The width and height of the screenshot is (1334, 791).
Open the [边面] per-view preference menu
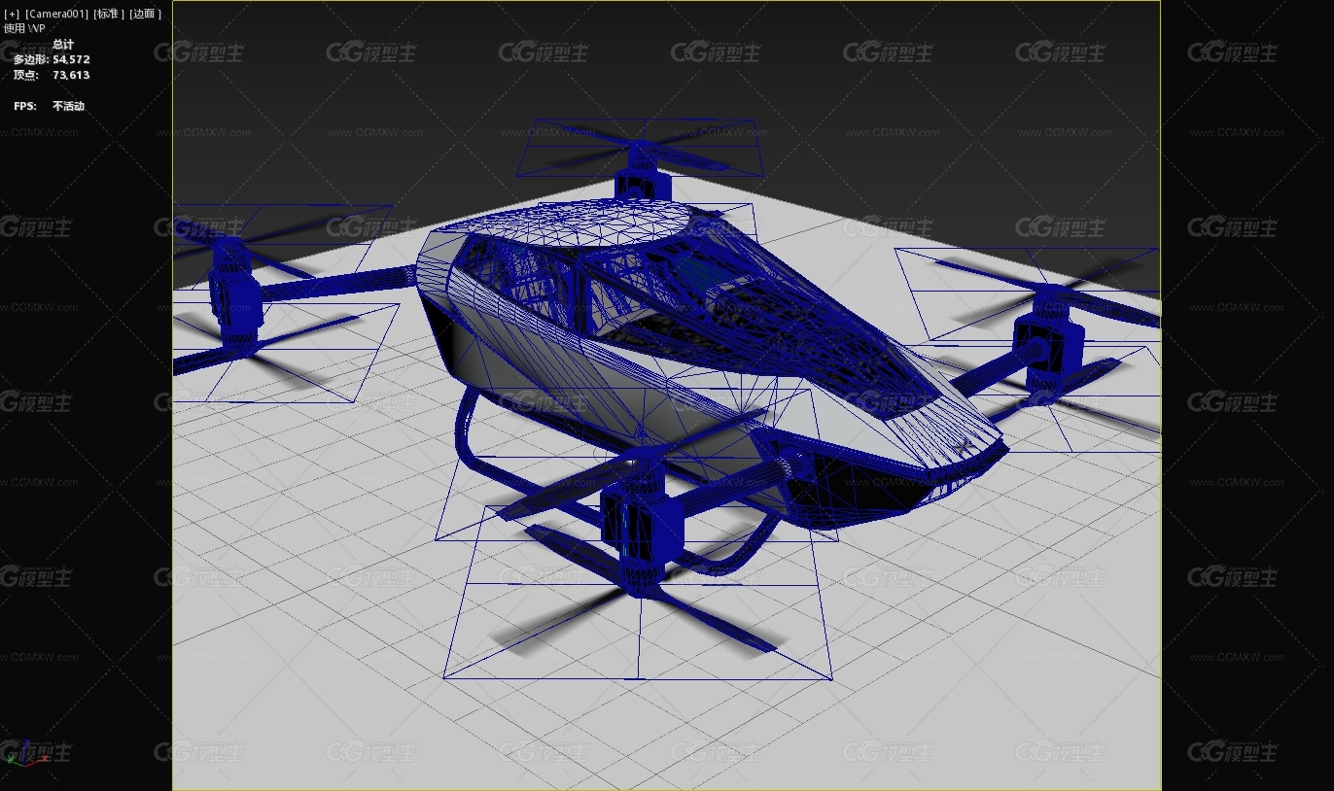[146, 14]
